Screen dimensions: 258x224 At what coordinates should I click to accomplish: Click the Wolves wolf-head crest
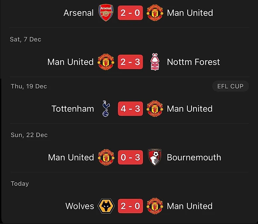(x=106, y=206)
